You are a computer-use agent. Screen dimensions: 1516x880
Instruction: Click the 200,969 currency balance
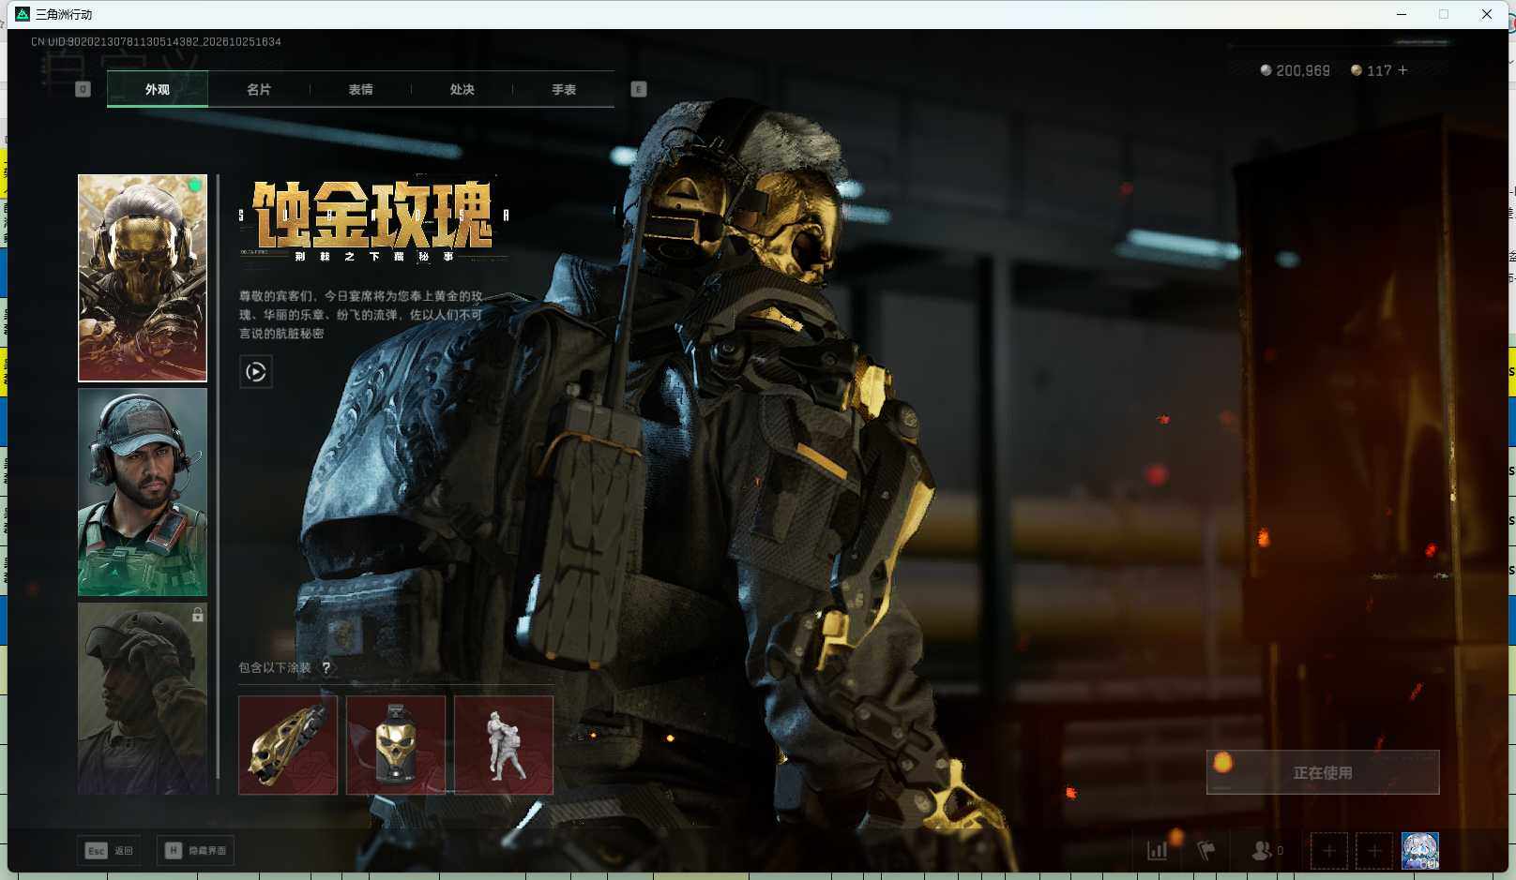pos(1295,70)
